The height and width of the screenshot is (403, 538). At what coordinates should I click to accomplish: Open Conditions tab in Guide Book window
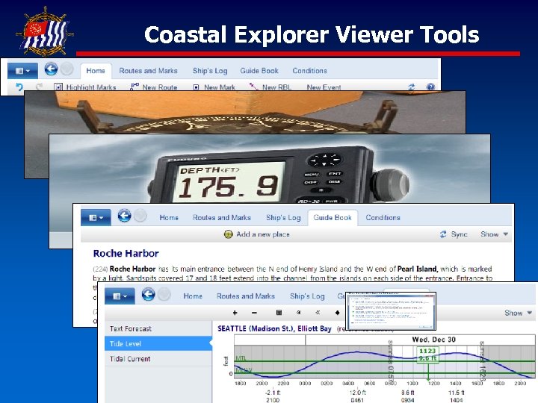[x=383, y=218]
